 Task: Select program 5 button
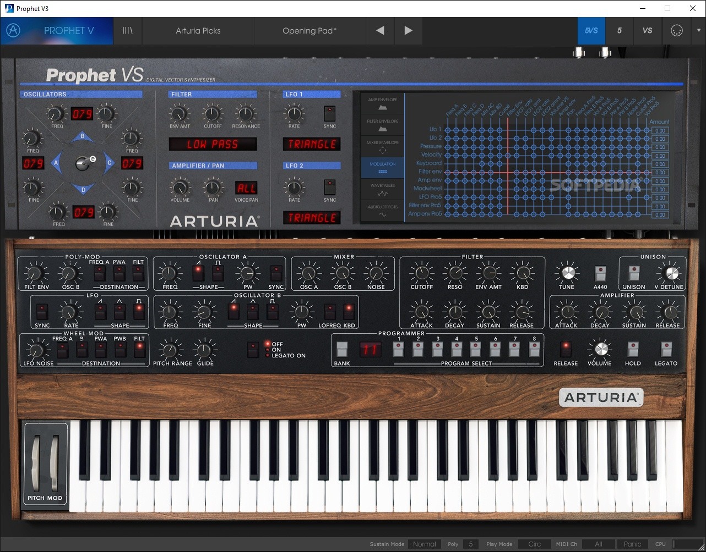point(476,350)
